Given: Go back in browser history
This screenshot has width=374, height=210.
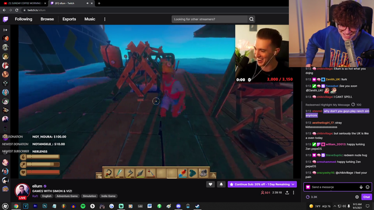Looking at the screenshot, I should [x=4, y=10].
